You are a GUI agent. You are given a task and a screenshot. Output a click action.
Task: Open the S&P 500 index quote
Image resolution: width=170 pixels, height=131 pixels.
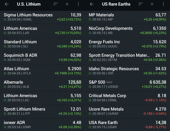point(127,84)
